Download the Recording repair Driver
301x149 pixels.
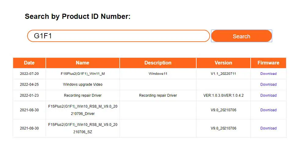(x=268, y=95)
